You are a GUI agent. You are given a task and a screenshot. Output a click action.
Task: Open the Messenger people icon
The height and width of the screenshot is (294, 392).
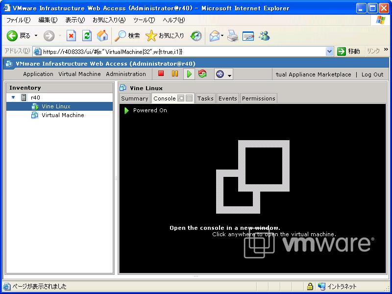point(264,36)
